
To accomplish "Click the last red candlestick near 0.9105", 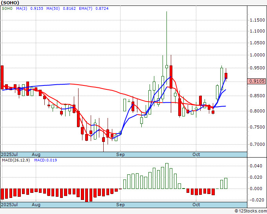I will point(226,76).
